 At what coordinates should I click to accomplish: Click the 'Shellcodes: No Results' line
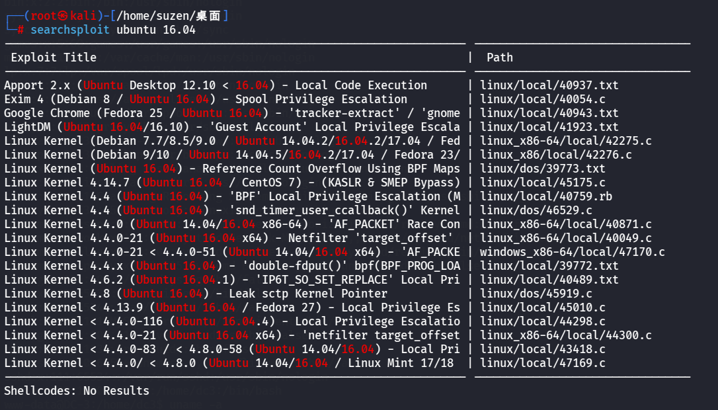coord(77,391)
